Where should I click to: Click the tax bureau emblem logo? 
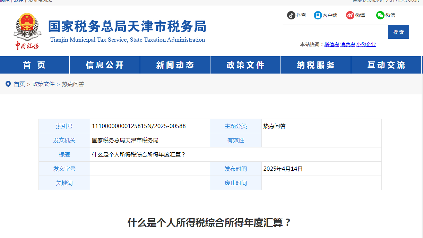pyautogui.click(x=27, y=27)
